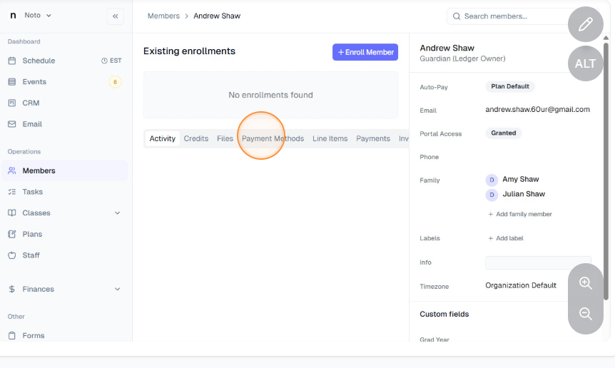Open CRM icon in sidebar

[12, 103]
